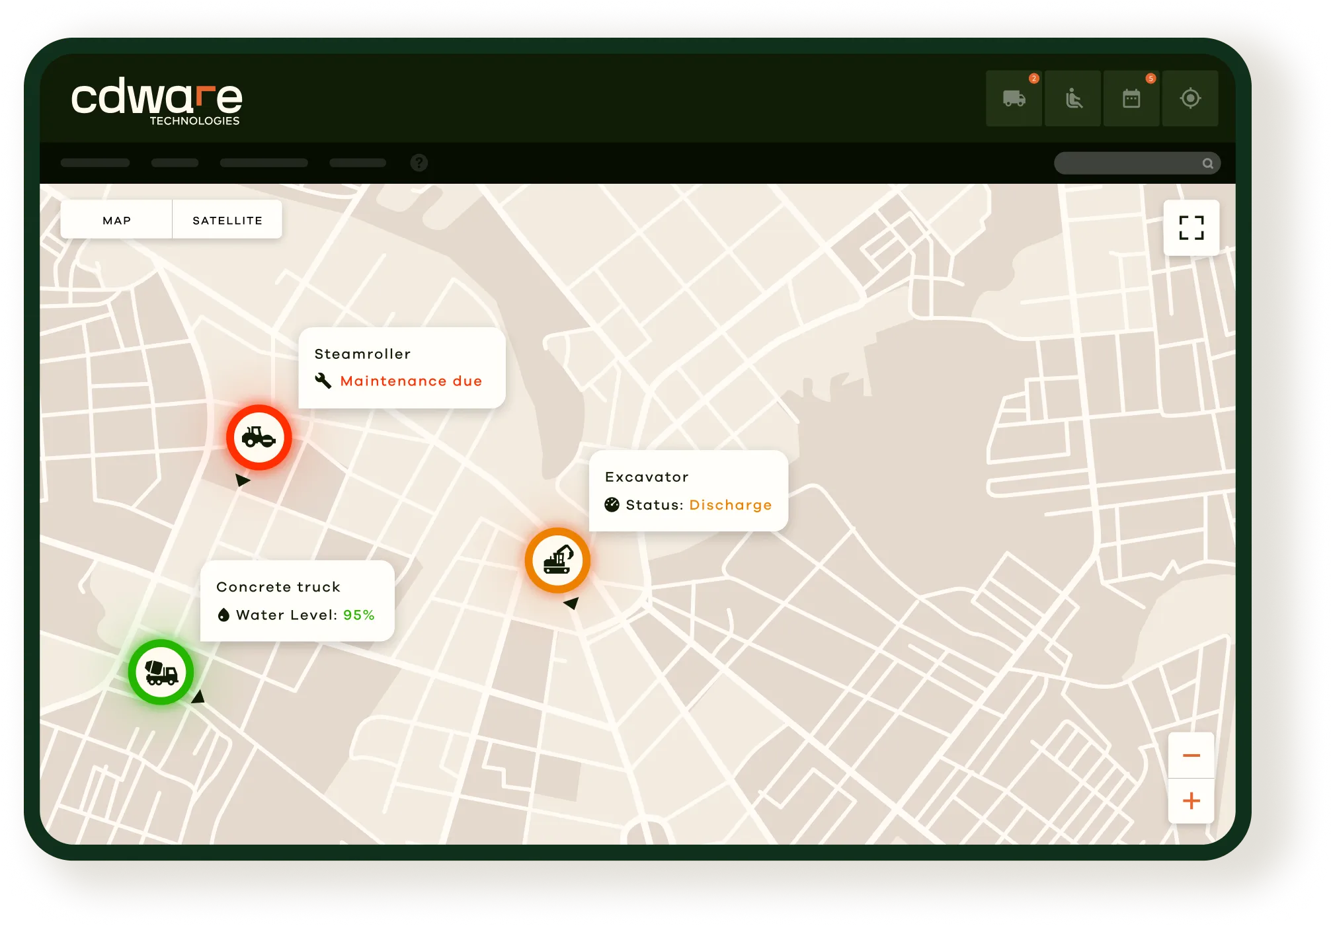Click the calendar icon's notification badge

(x=1151, y=78)
